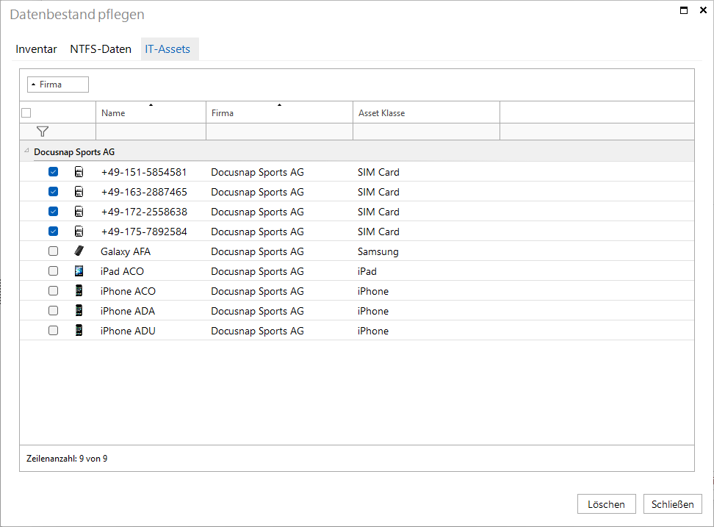This screenshot has height=527, width=714.
Task: Click SIM card icon for +49-163-2887465
Action: point(79,192)
